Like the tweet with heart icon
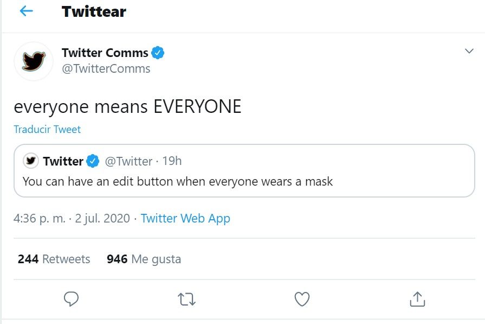 point(302,298)
